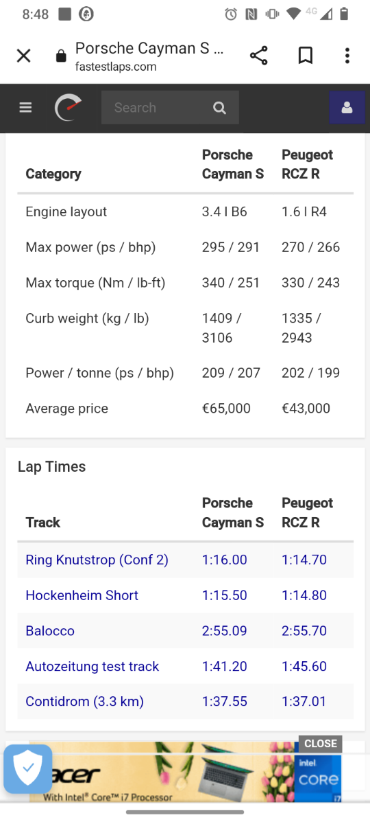The image size is (370, 824).
Task: Open the user account profile icon
Action: 347,108
